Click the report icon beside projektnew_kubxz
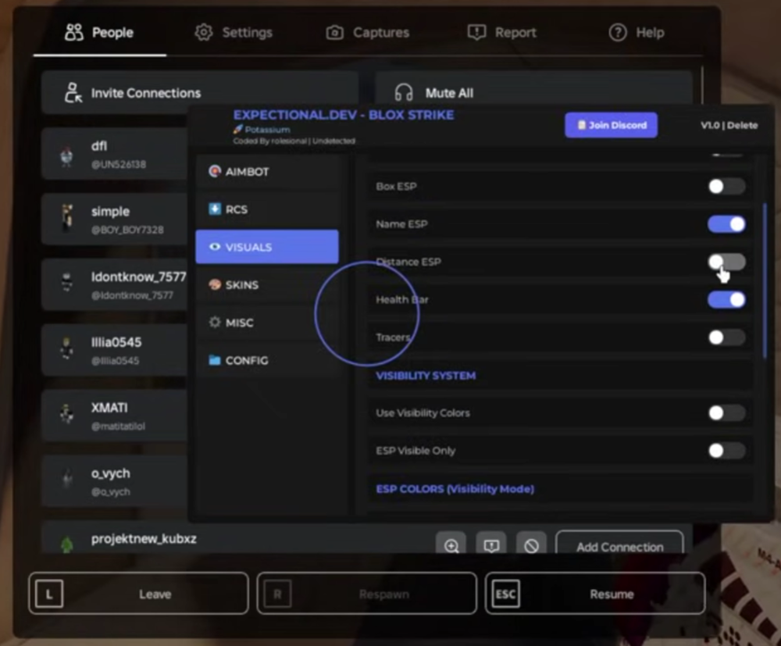781x646 pixels. pyautogui.click(x=491, y=546)
